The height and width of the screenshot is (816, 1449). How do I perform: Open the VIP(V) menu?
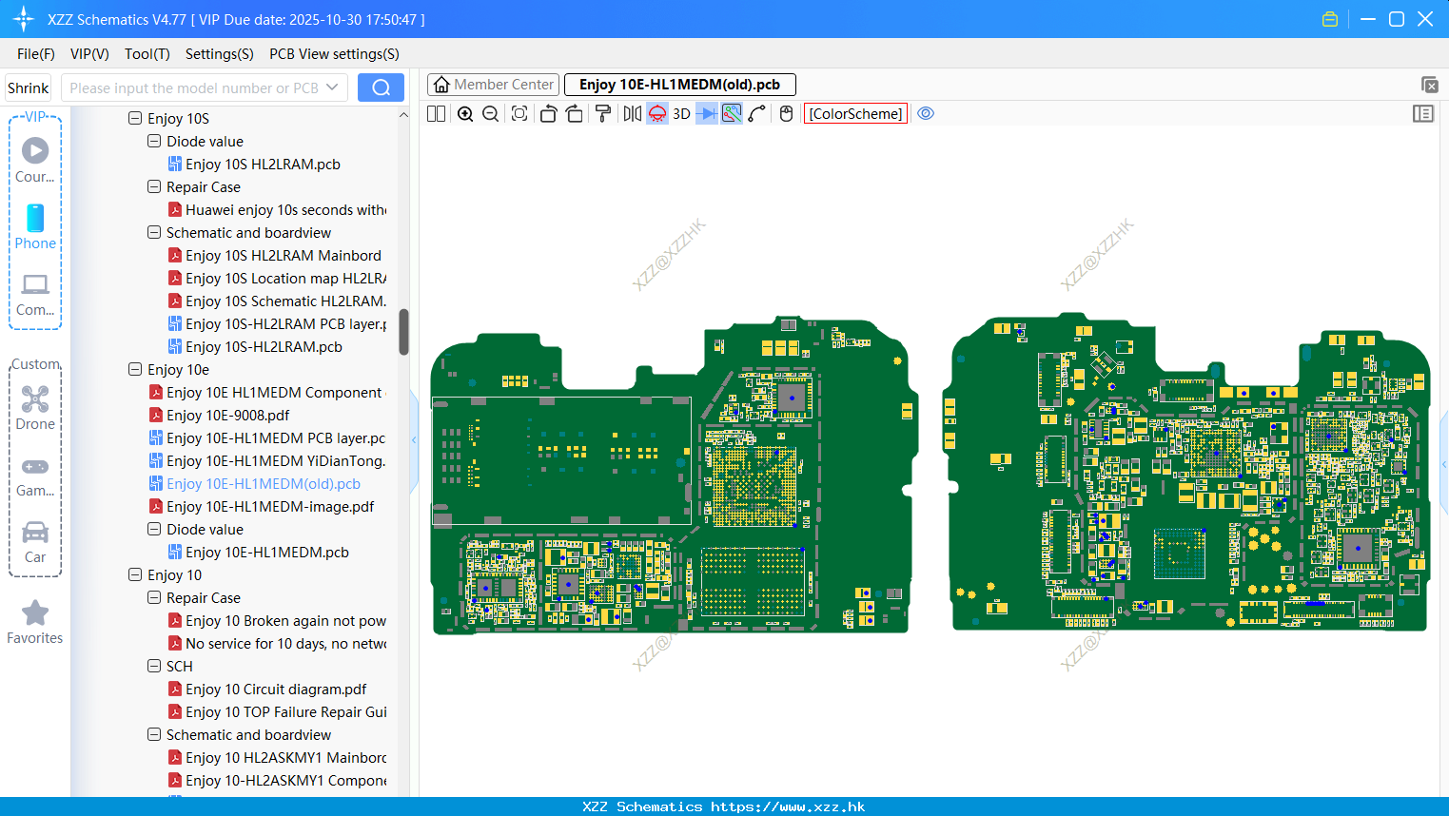pos(89,54)
